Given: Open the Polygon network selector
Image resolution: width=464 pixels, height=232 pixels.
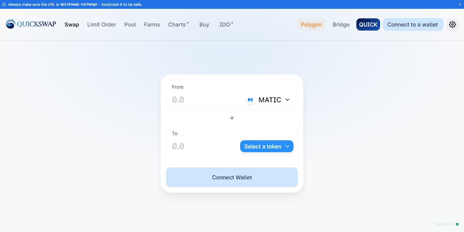Looking at the screenshot, I should pos(311,24).
